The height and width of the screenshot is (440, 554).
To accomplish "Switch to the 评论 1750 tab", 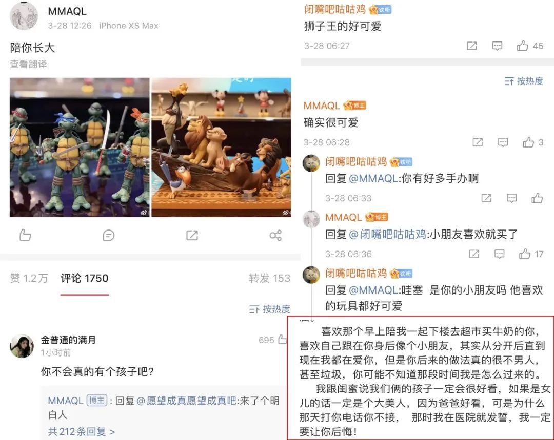I will click(85, 279).
